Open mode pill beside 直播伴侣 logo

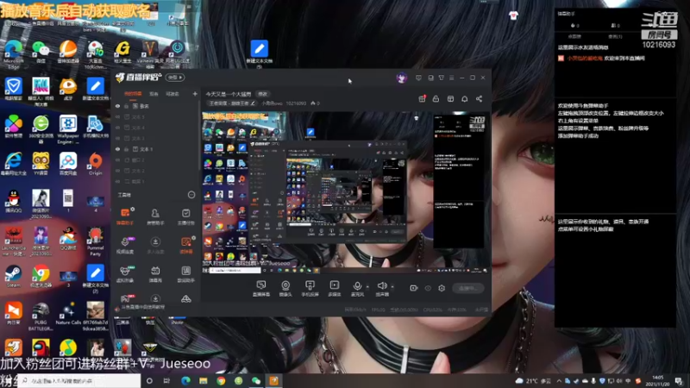[x=175, y=78]
